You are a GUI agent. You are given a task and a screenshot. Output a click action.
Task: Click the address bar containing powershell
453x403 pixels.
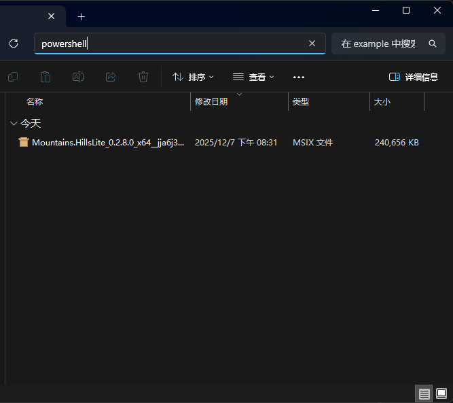tap(180, 43)
